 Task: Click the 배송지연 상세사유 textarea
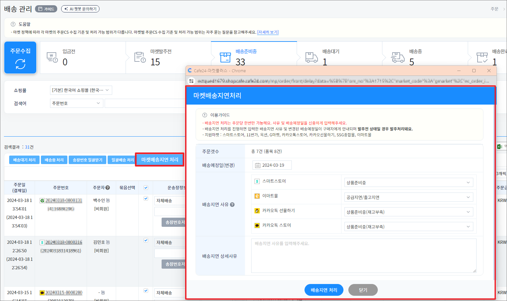[364, 256]
